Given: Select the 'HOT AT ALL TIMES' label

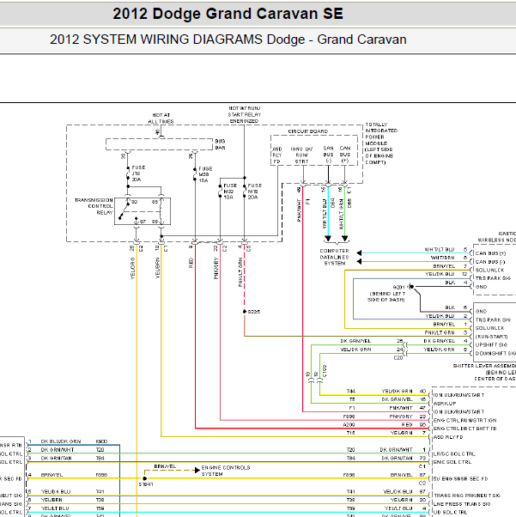Looking at the screenshot, I should [x=161, y=118].
